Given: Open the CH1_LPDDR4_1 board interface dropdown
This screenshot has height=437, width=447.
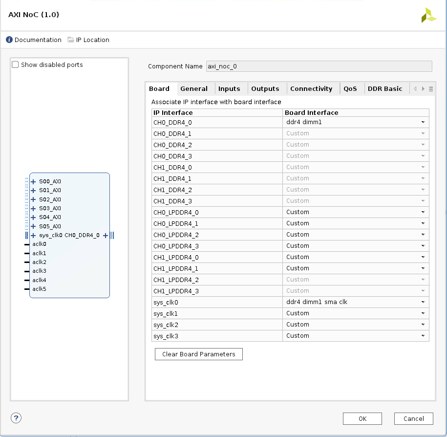Looking at the screenshot, I should (356, 268).
